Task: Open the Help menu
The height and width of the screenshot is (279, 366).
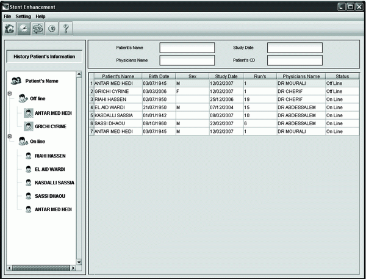Action: pyautogui.click(x=40, y=16)
